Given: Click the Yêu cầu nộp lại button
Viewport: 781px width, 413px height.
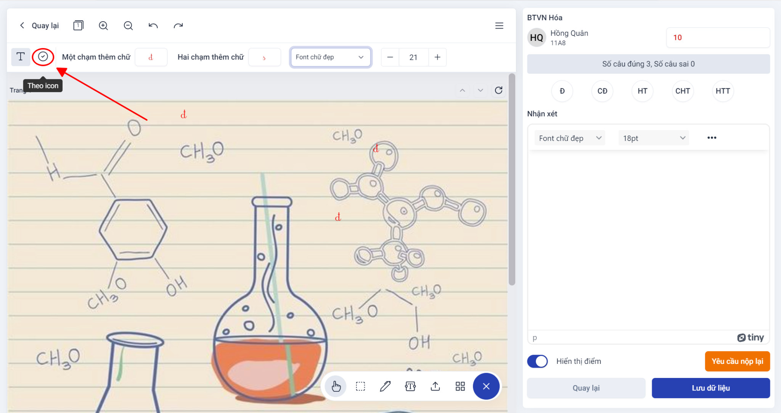Looking at the screenshot, I should (737, 361).
